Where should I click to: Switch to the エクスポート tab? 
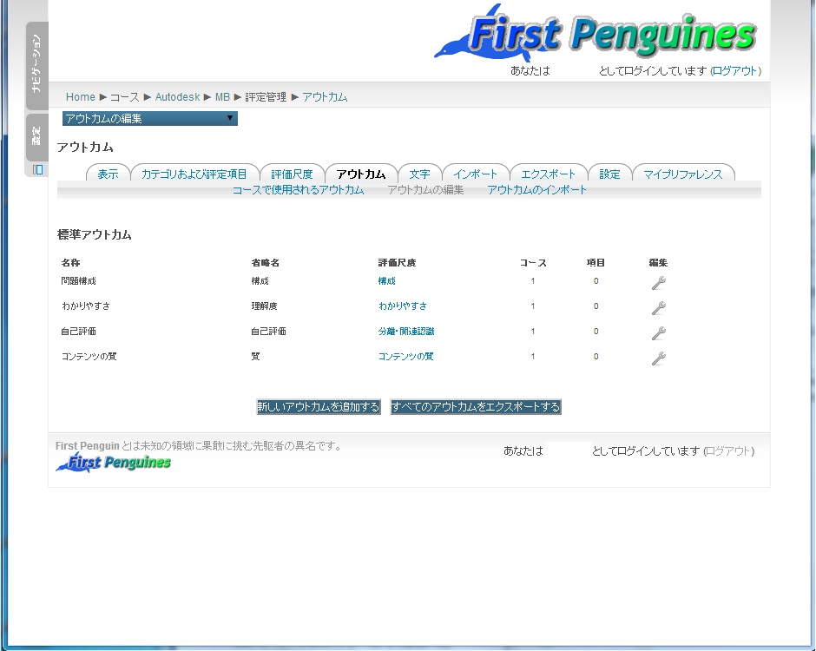(548, 174)
